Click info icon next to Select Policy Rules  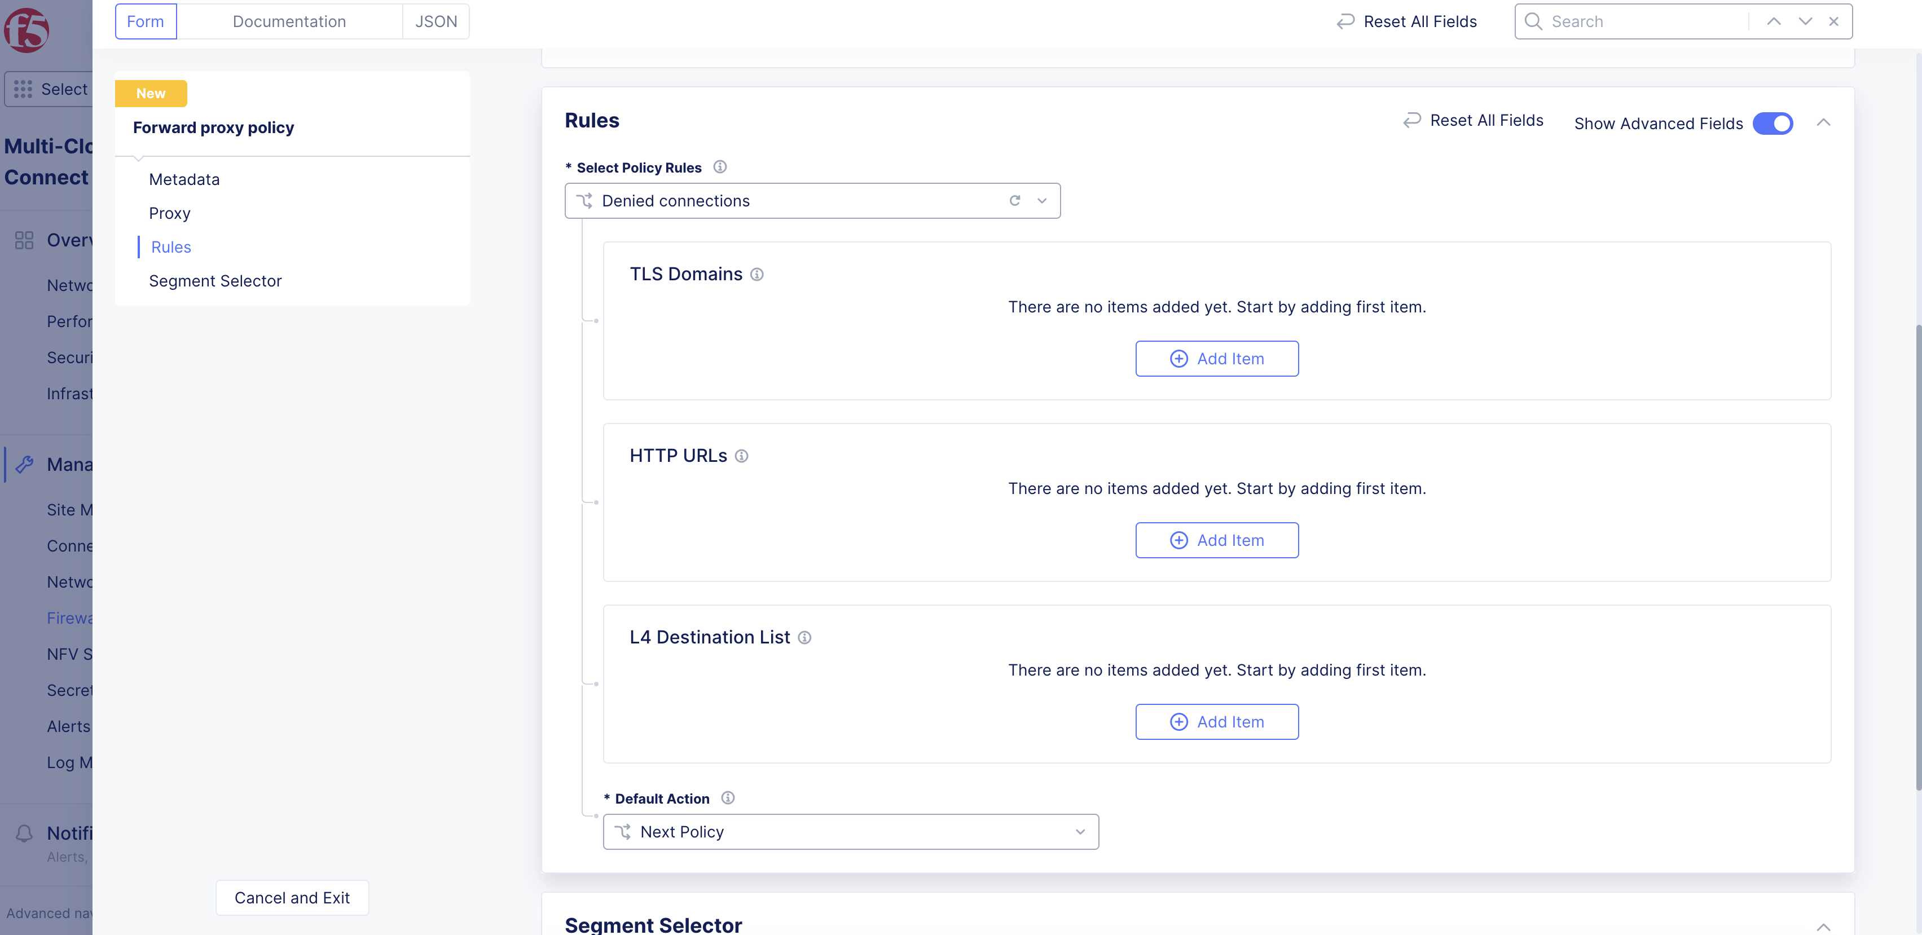719,167
